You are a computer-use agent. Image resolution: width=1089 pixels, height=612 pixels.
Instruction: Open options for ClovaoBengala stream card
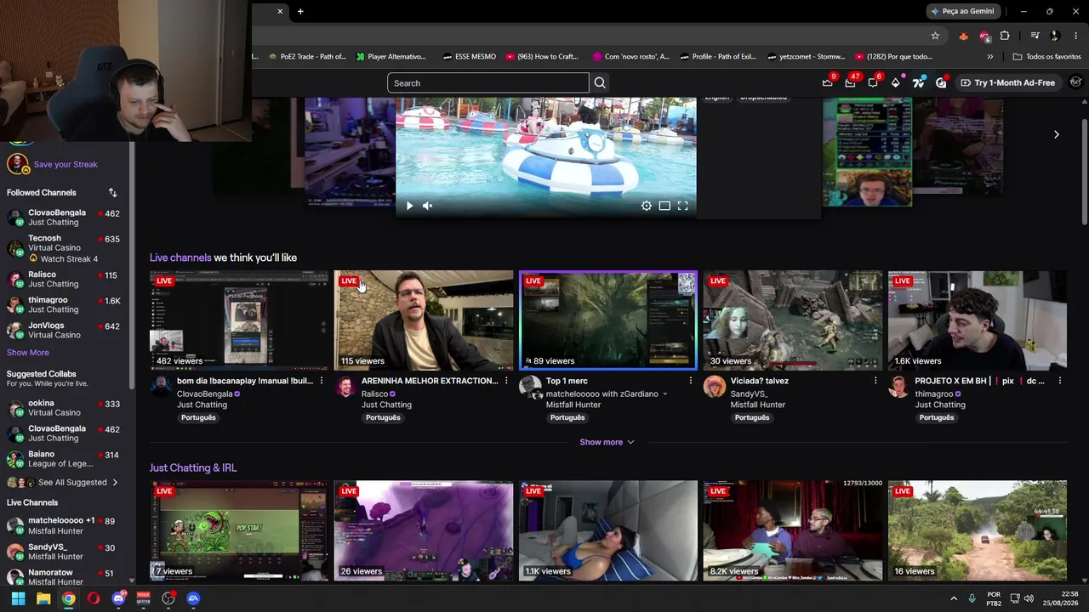click(321, 381)
